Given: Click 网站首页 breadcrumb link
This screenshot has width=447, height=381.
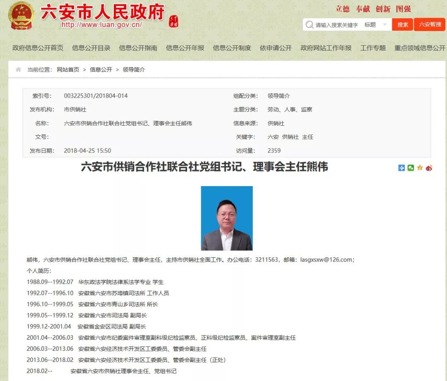Looking at the screenshot, I should tap(68, 69).
